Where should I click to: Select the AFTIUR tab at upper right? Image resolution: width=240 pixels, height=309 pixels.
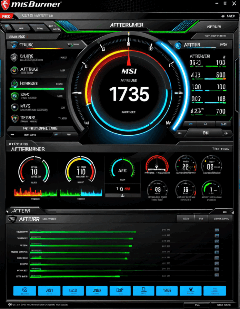point(214,27)
